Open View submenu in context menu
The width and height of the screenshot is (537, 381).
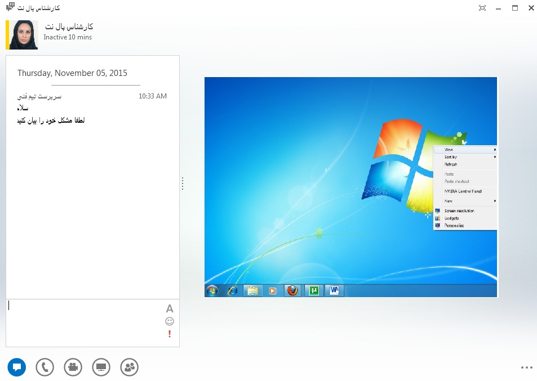coord(465,150)
